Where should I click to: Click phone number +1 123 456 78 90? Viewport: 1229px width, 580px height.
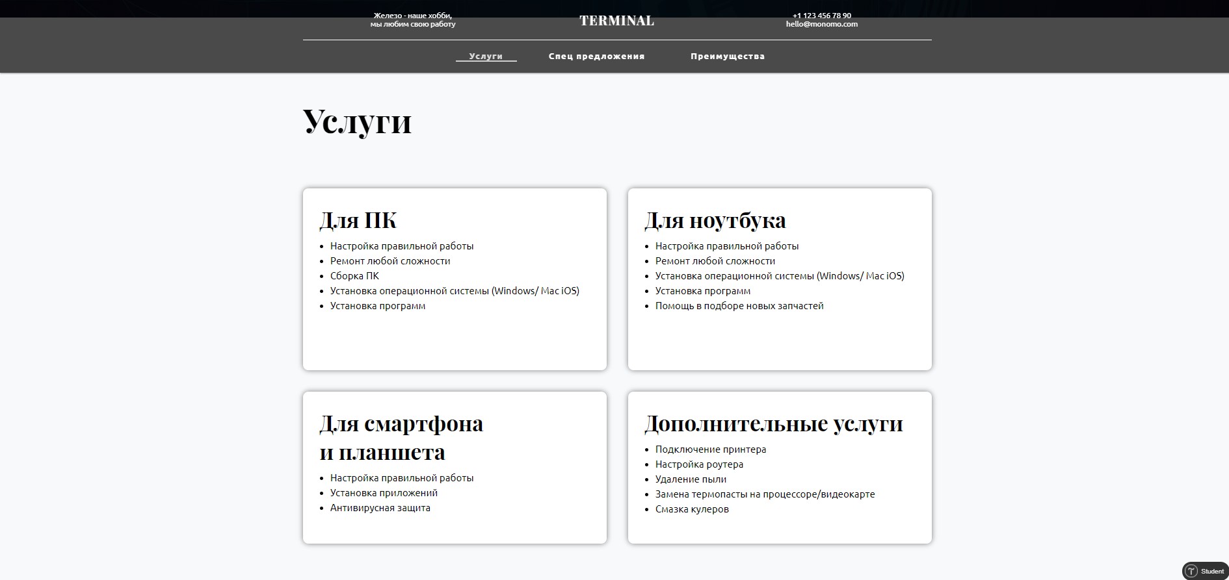[822, 16]
